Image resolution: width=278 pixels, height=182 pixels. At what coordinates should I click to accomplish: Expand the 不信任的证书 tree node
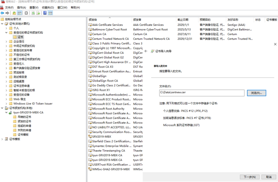point(6,55)
